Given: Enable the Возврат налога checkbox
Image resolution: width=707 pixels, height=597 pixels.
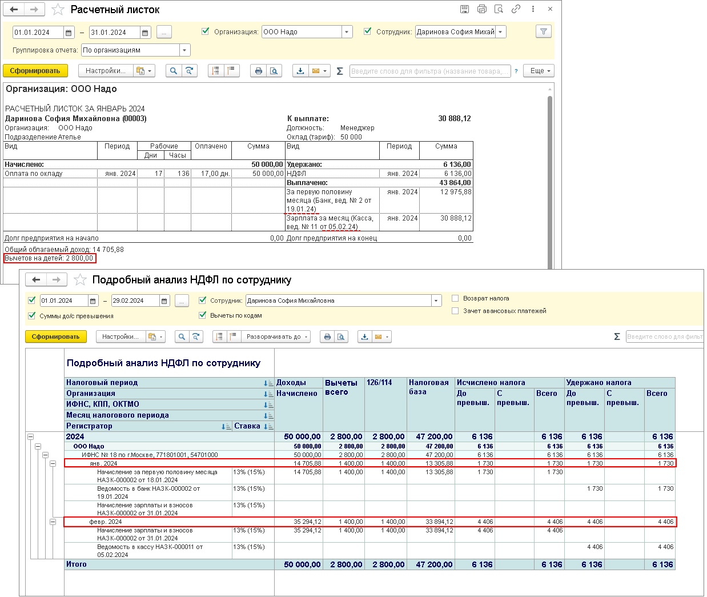Looking at the screenshot, I should (x=455, y=298).
